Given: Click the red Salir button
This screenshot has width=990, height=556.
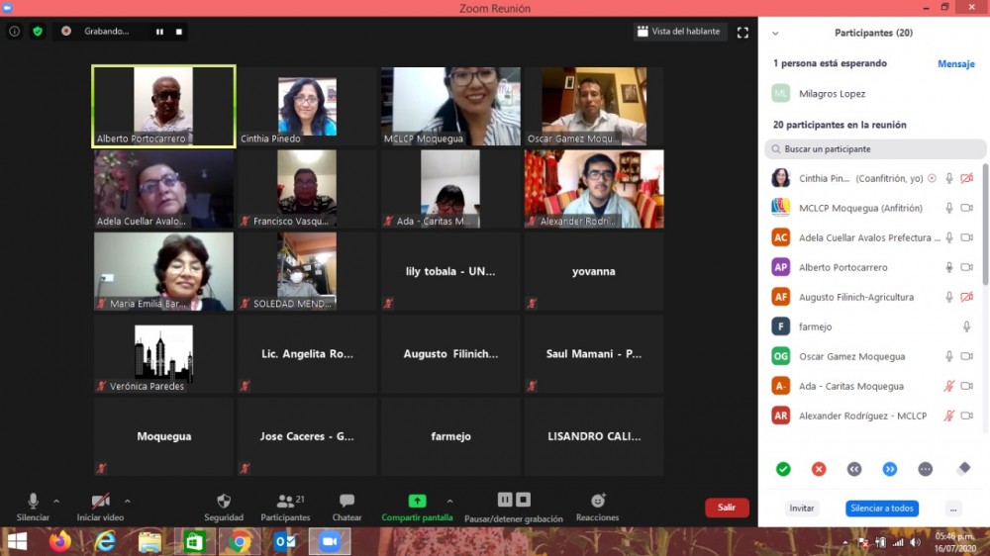Looking at the screenshot, I should (x=727, y=508).
